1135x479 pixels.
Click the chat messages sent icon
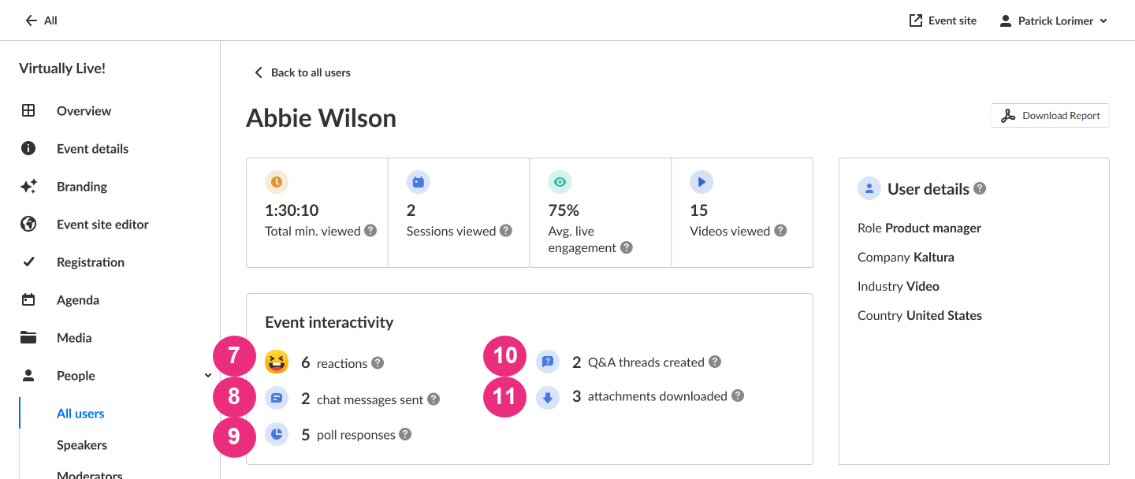[x=277, y=399]
